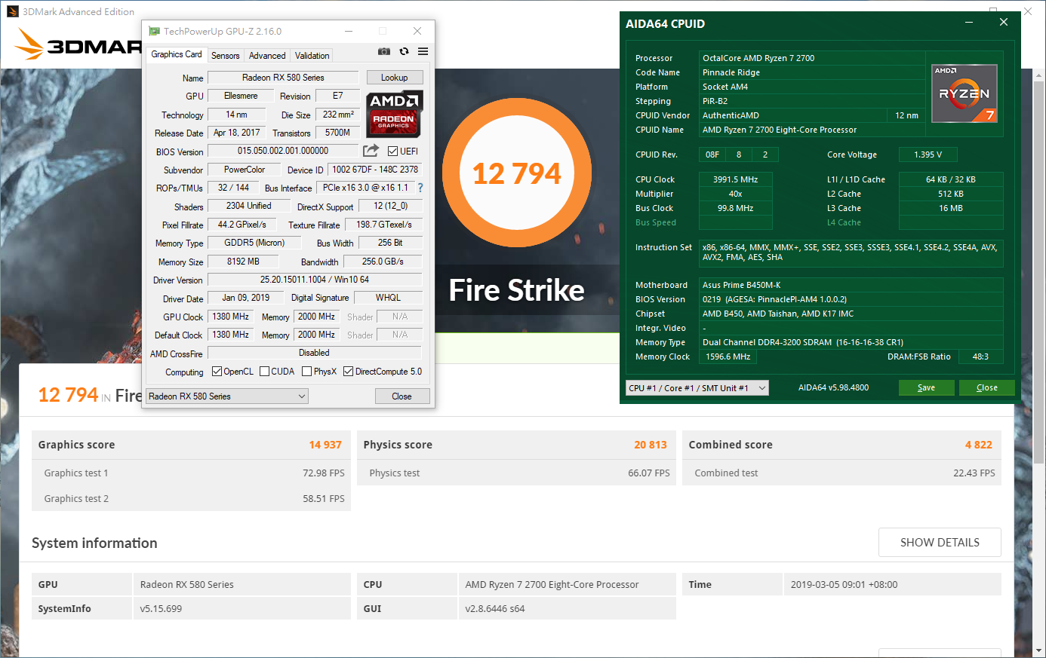Screen dimensions: 1046x658
Task: Click the Save button in AIDA64
Action: 926,388
